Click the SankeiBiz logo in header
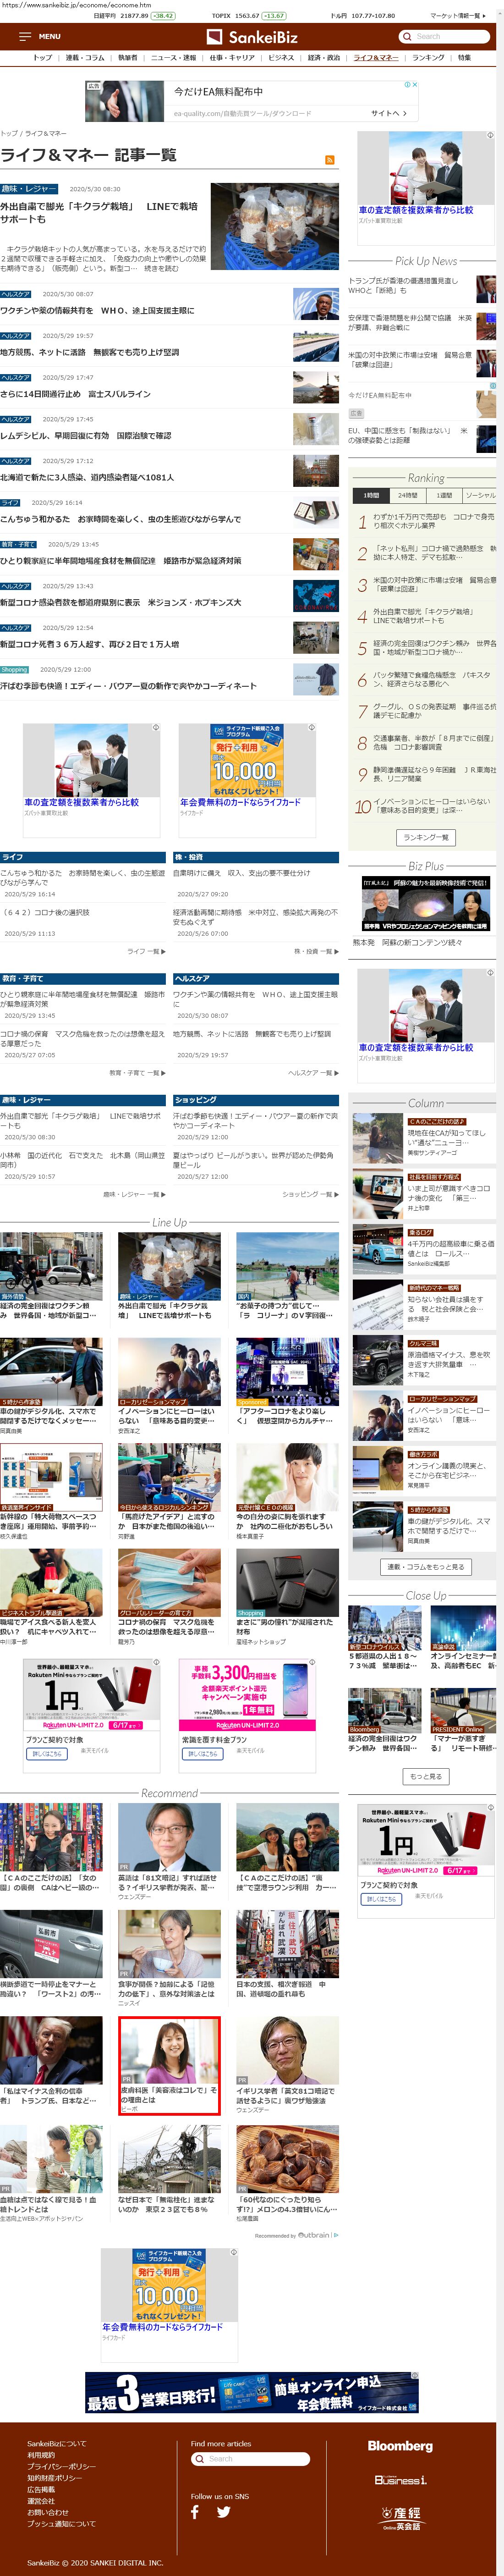The width and height of the screenshot is (504, 2576). [x=252, y=37]
